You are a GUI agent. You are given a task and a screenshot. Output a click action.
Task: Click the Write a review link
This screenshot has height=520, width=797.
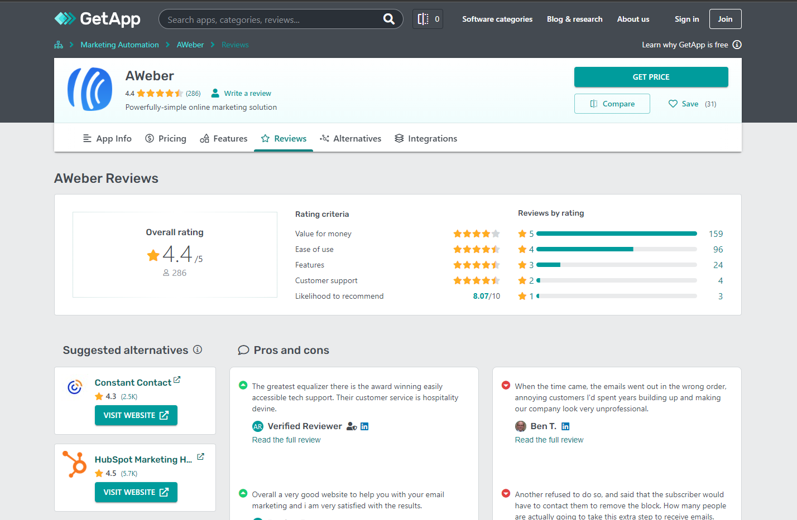[x=247, y=93]
